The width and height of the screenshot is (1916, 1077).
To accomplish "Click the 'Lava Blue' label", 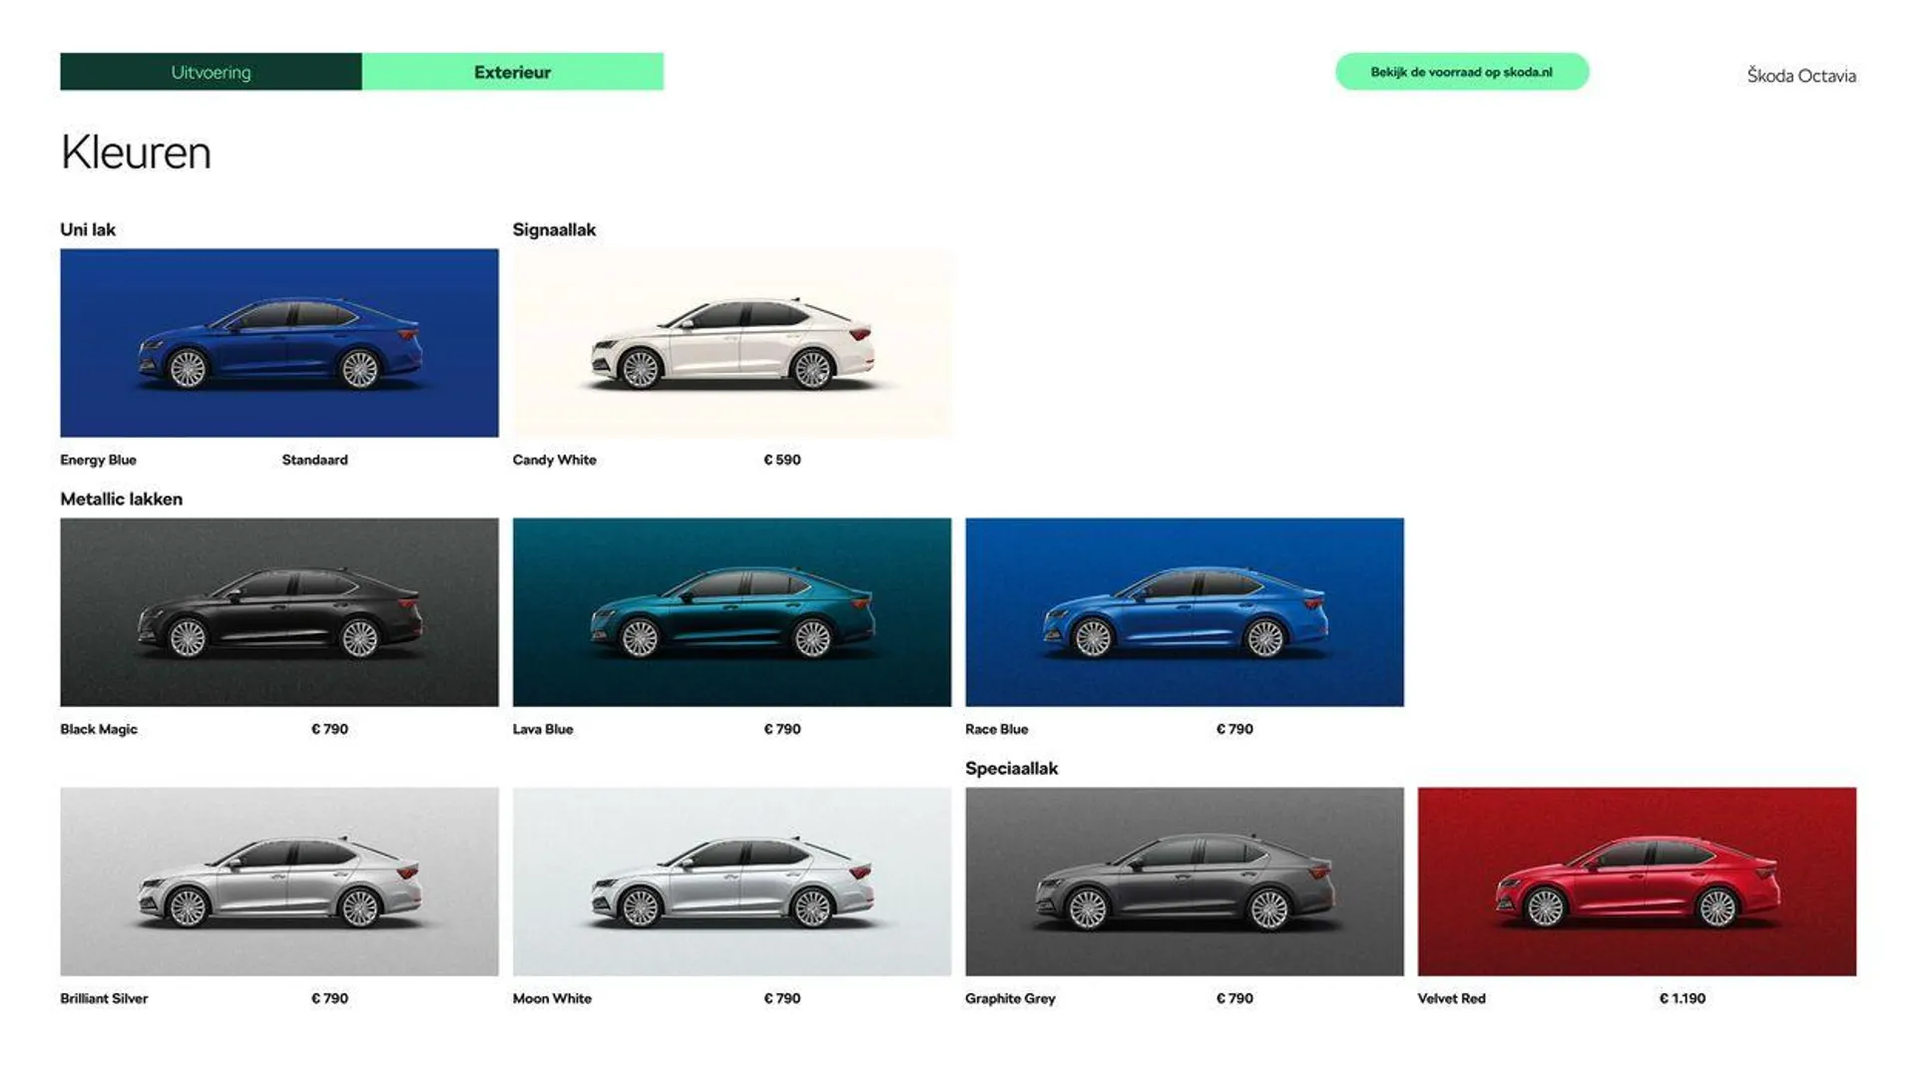I will (543, 729).
